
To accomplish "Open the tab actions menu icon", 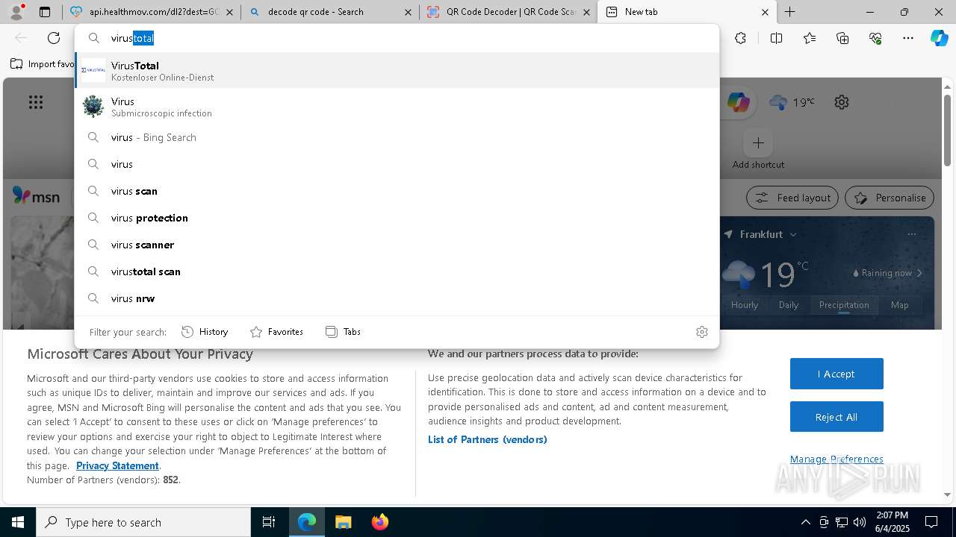I will (45, 12).
